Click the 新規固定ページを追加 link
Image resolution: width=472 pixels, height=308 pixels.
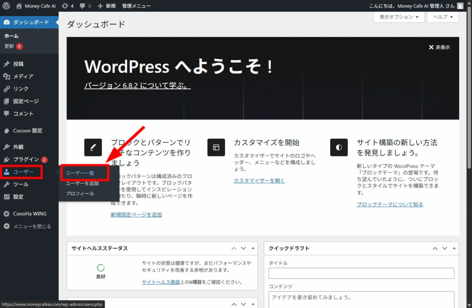tap(136, 215)
